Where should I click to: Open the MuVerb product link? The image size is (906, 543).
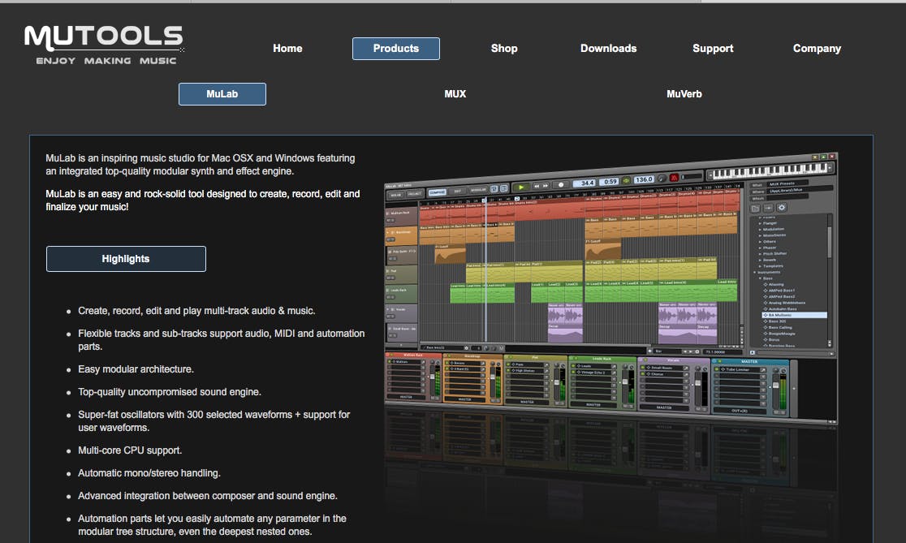click(684, 93)
